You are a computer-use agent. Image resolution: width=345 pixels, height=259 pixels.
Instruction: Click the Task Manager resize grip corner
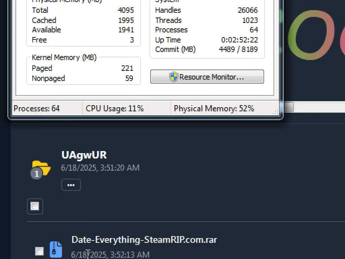click(275, 112)
